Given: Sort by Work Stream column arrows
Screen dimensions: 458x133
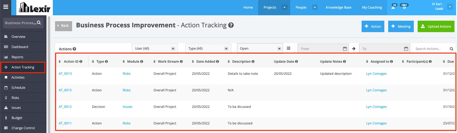Looking at the screenshot, I should [x=155, y=61].
